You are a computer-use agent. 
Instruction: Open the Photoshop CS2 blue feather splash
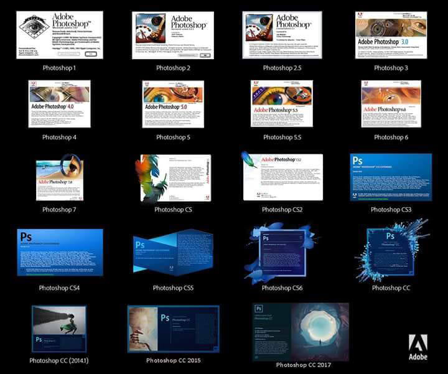pos(282,176)
